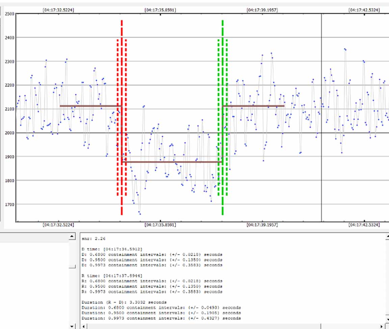This screenshot has height=329, width=389.
Task: Click the brown baseline segment after R
Action: pyautogui.click(x=253, y=106)
